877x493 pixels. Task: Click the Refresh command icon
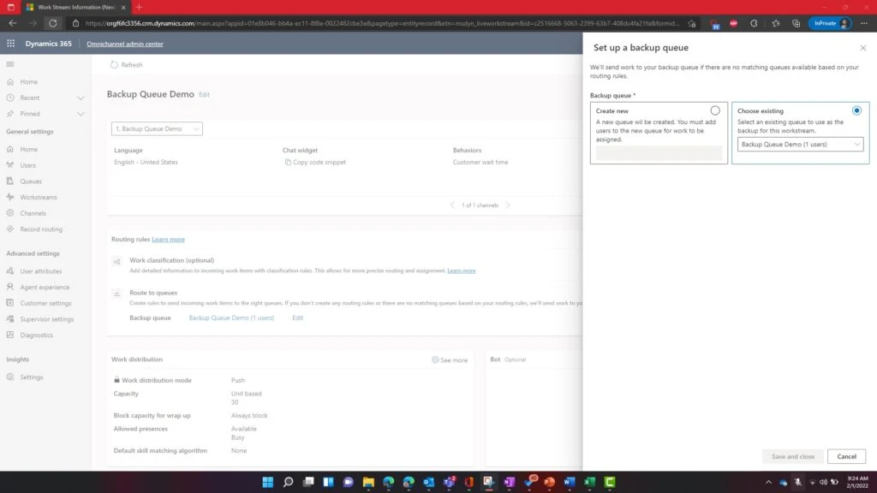(114, 65)
